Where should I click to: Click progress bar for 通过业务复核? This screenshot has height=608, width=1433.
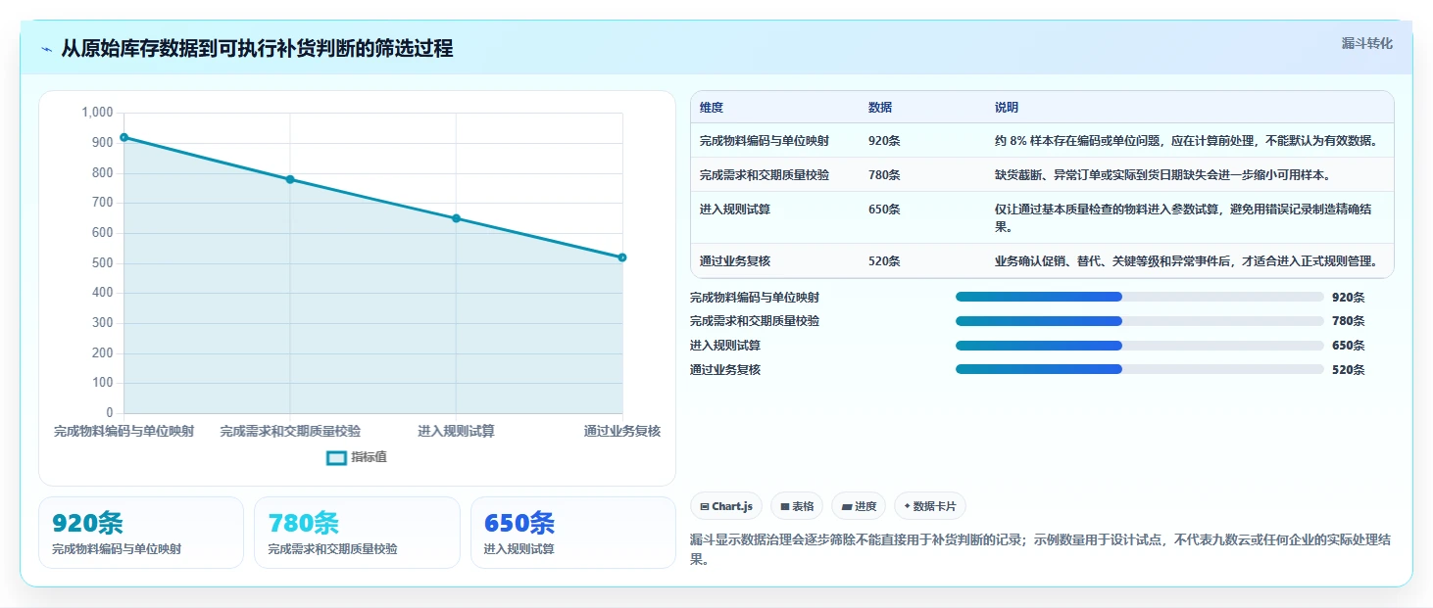click(1140, 369)
